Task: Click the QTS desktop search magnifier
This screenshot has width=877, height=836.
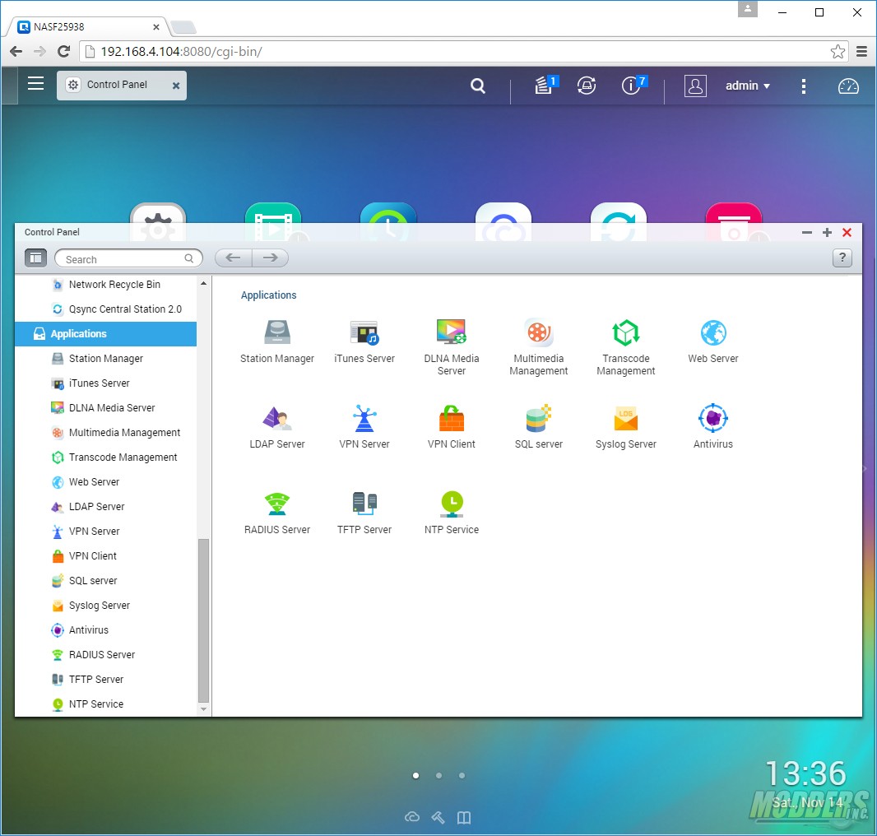Action: click(478, 86)
